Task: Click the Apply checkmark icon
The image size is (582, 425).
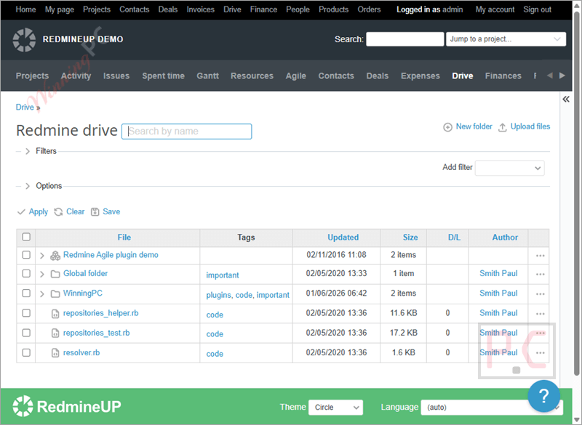Action: pos(21,212)
